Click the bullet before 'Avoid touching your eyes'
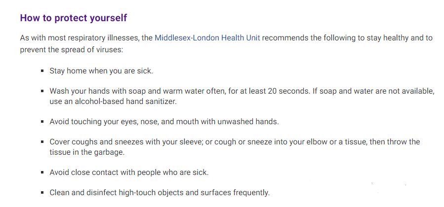This screenshot has height=207, width=444. coord(42,122)
